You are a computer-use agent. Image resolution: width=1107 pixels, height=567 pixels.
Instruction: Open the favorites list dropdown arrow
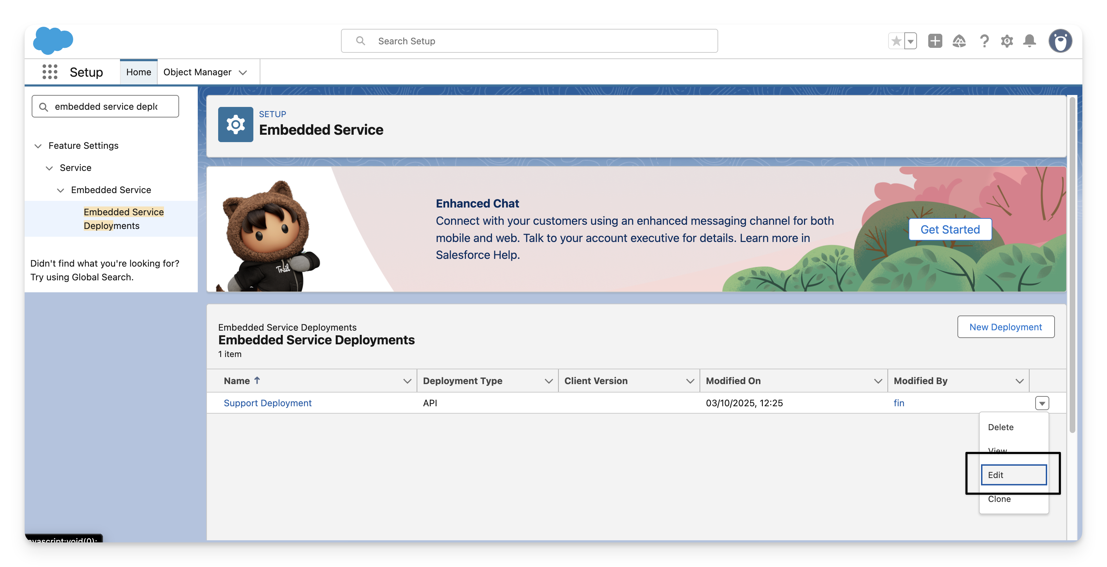(x=910, y=41)
